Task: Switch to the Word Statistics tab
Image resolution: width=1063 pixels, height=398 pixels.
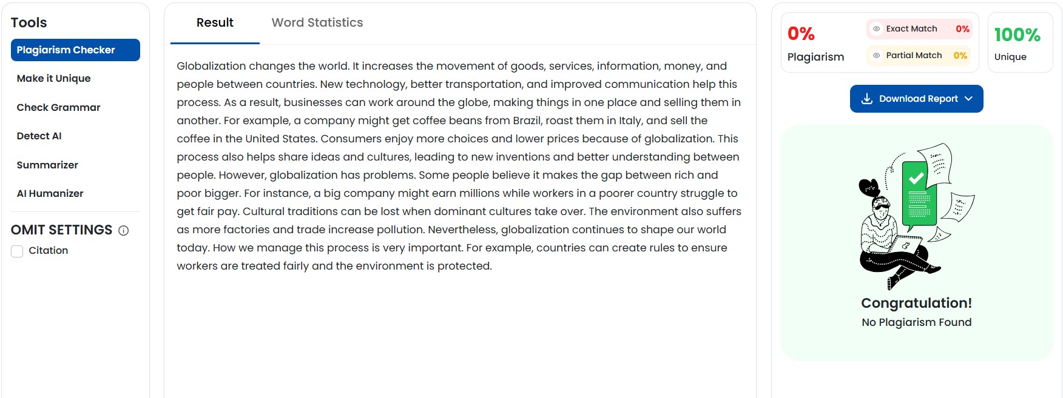Action: (317, 23)
